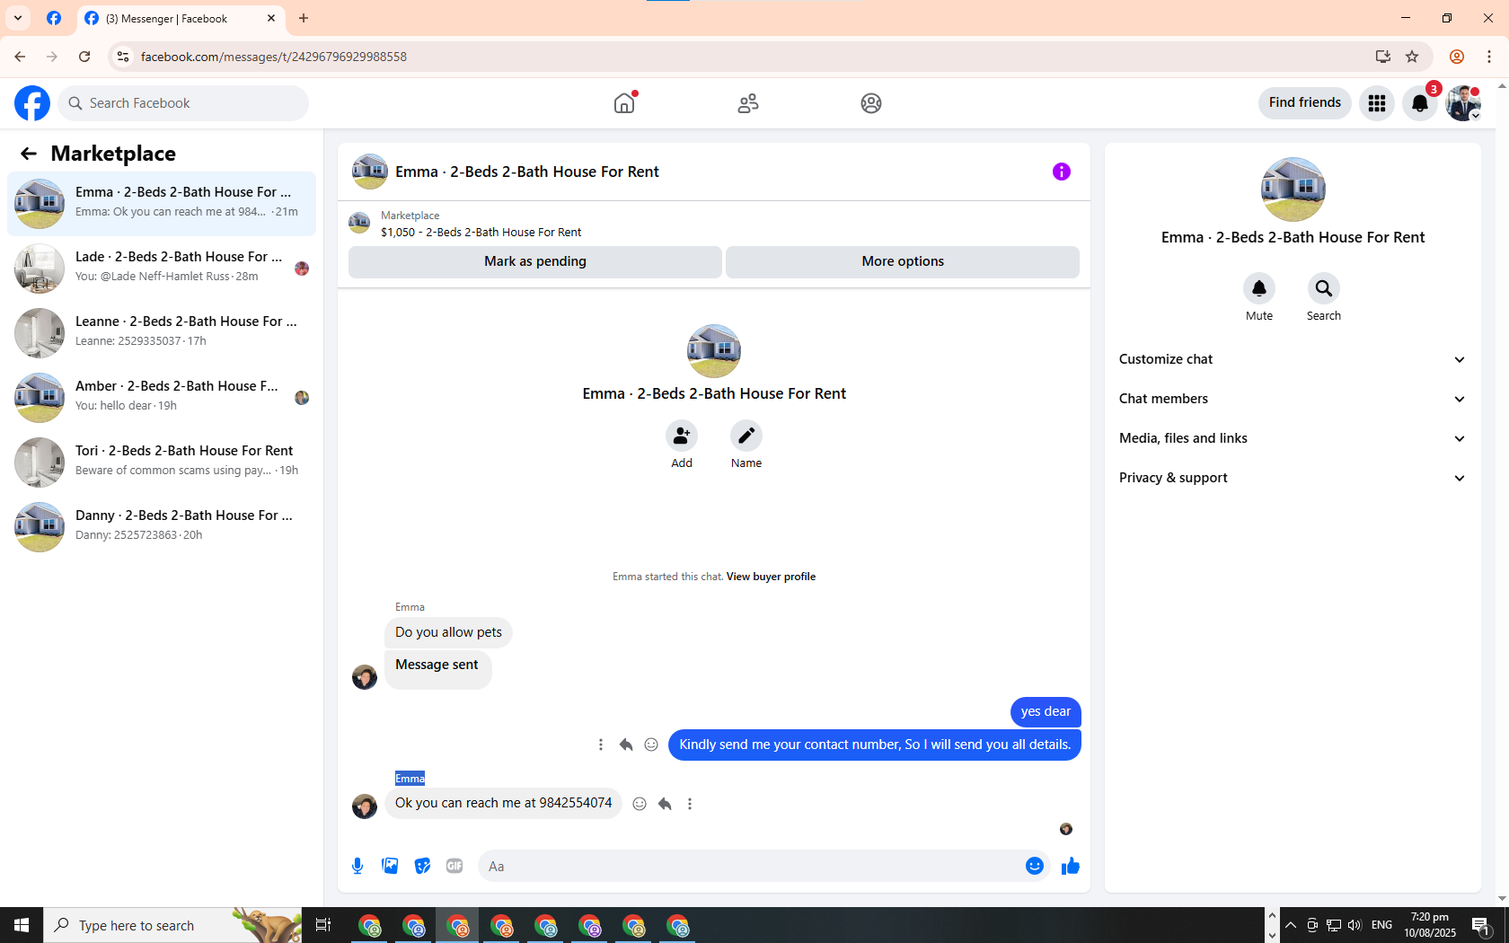Viewport: 1509px width, 943px height.
Task: Choose a sticker
Action: pos(422,866)
